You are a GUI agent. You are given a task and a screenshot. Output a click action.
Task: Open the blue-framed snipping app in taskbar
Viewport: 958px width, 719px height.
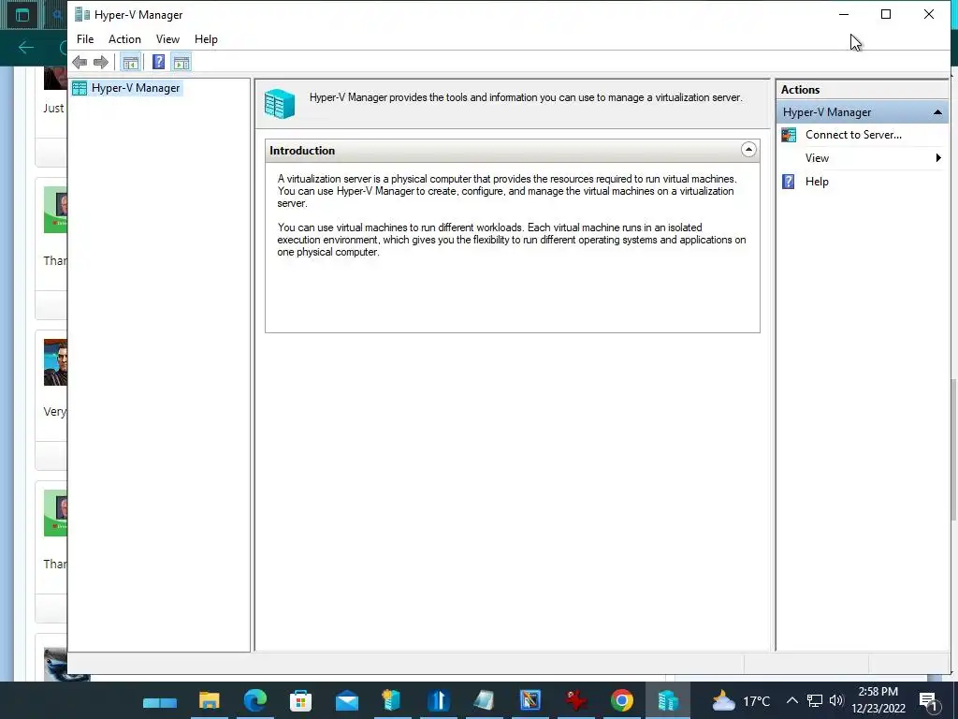tap(530, 700)
